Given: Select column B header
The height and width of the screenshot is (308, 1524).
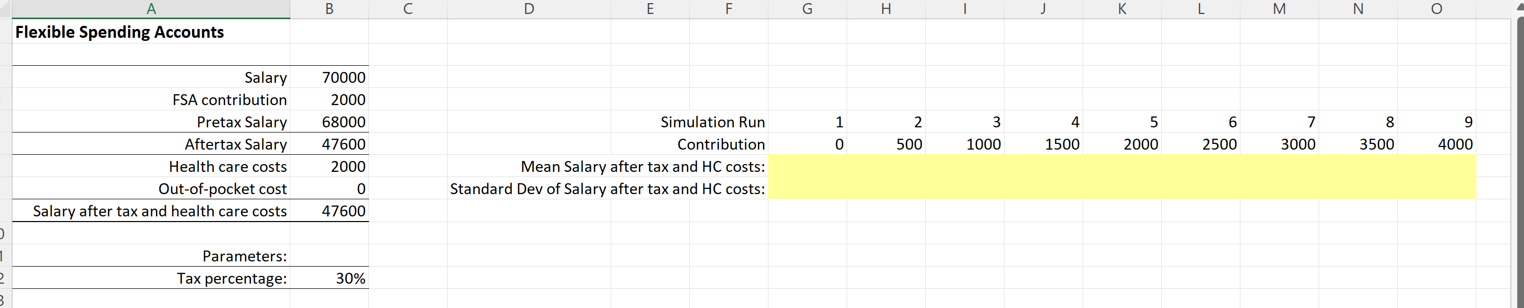Looking at the screenshot, I should (330, 9).
